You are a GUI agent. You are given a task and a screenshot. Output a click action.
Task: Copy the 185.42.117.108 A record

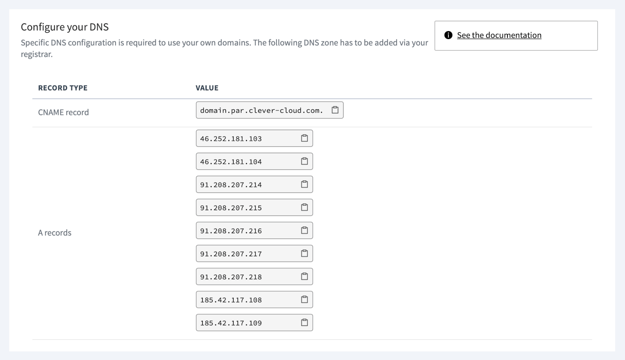305,299
